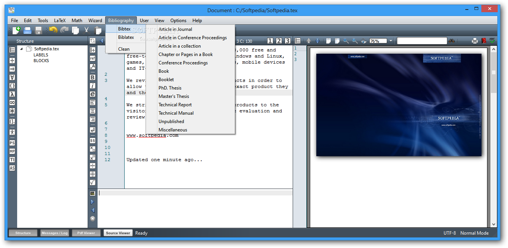Open the MP metapost commands panel
Image resolution: width=508 pixels, height=248 pixels.
click(12, 151)
